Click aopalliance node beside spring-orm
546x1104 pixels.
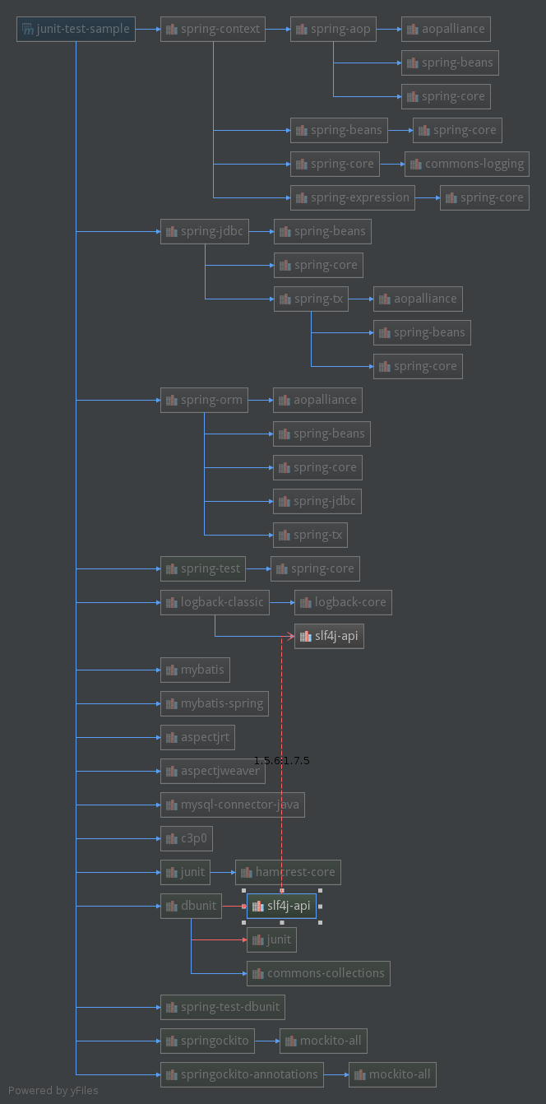[x=317, y=400]
